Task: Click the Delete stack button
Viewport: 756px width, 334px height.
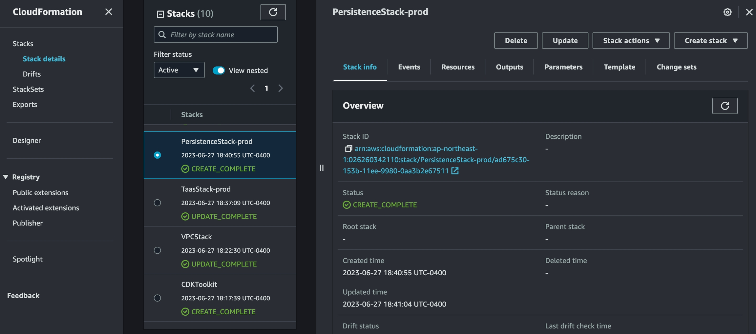Action: point(515,41)
